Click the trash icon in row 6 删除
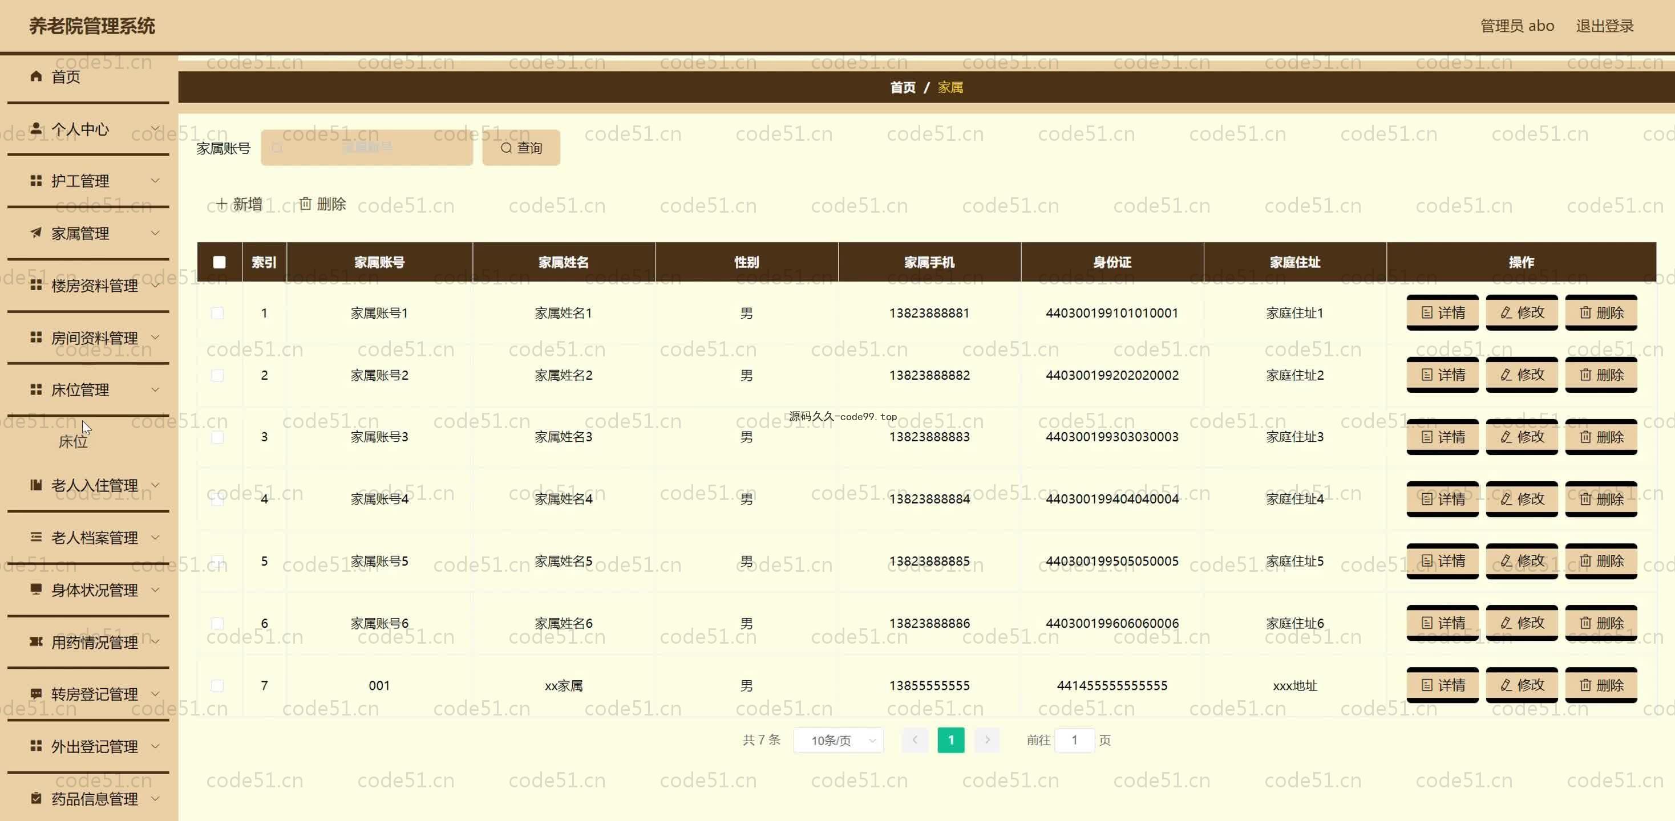 click(1585, 623)
